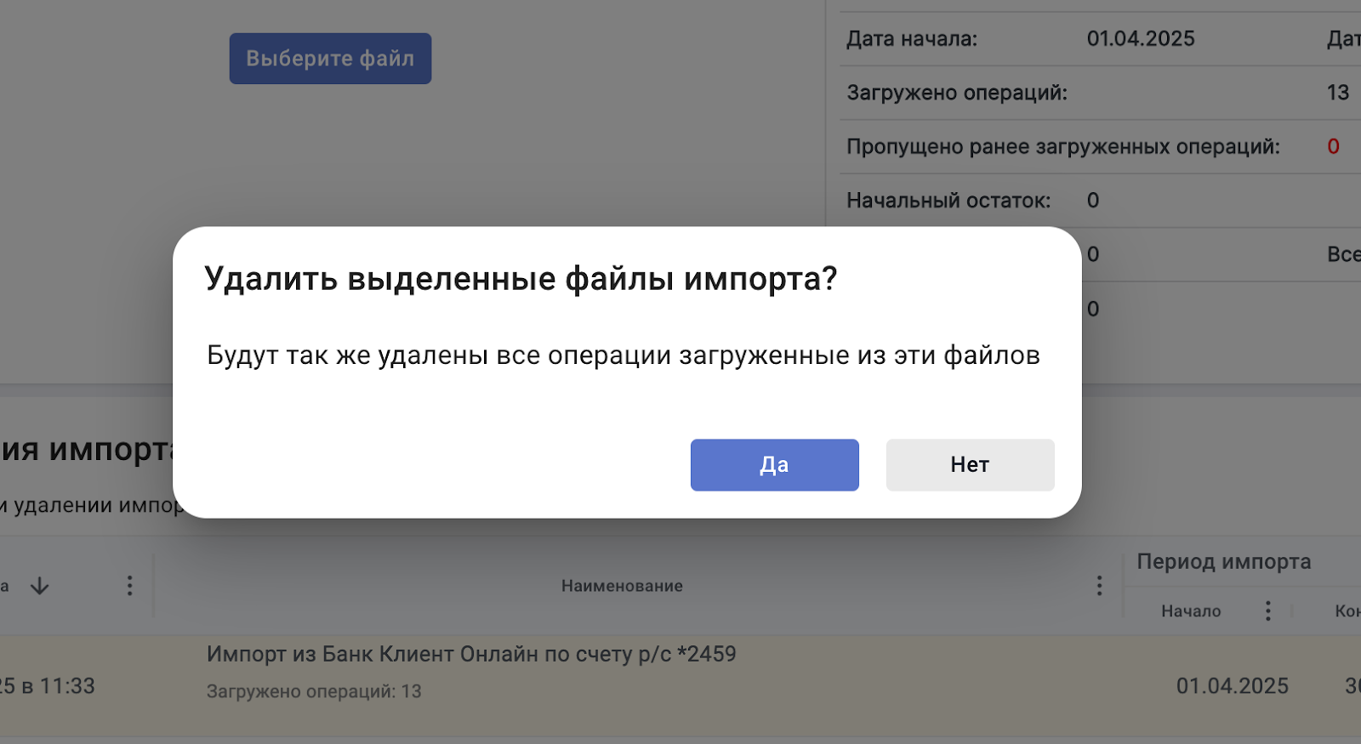Click the 01.04.2025 start date in import row
1361x744 pixels.
pos(1232,686)
